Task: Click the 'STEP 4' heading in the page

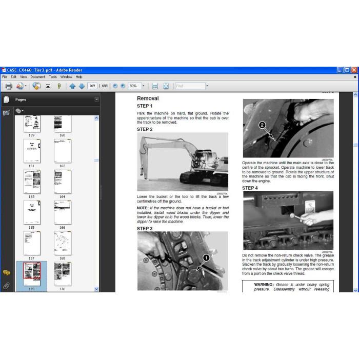Action: click(250, 188)
